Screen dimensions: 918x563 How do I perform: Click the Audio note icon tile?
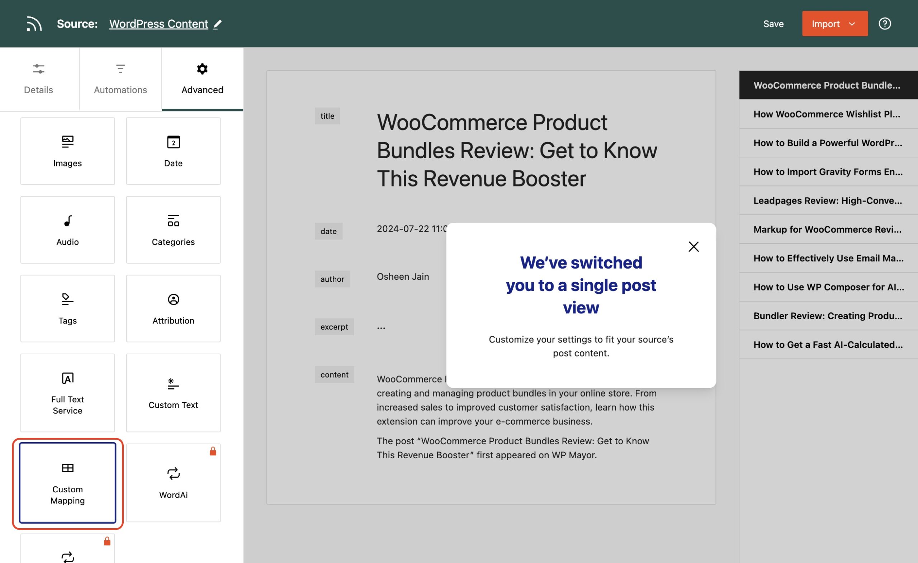(67, 221)
